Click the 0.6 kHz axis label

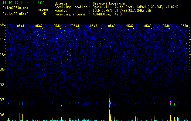[2, 115]
